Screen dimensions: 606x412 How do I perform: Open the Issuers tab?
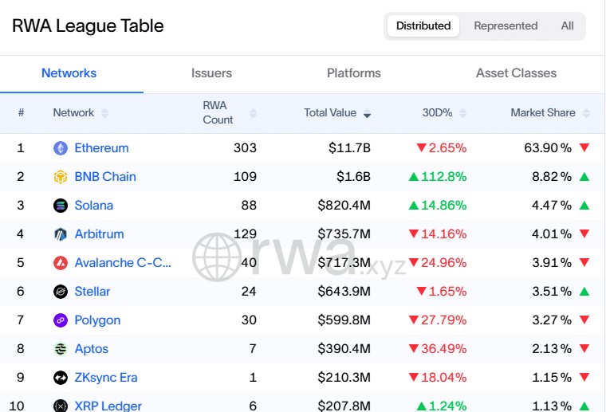click(211, 73)
